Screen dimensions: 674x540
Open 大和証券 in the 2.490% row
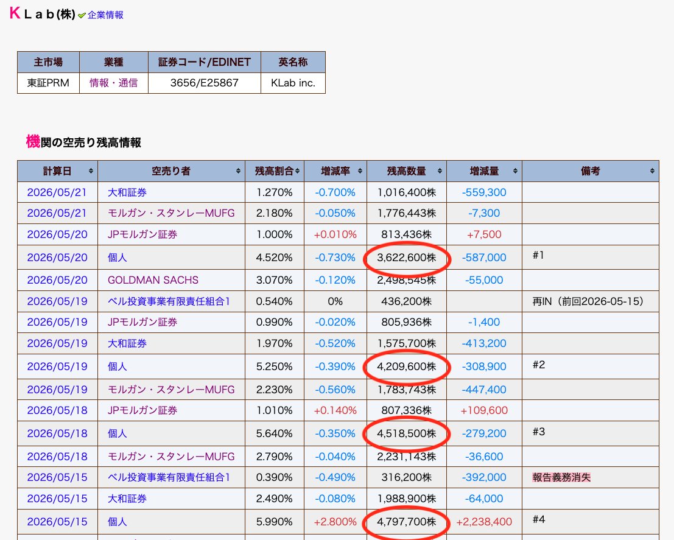click(x=127, y=499)
